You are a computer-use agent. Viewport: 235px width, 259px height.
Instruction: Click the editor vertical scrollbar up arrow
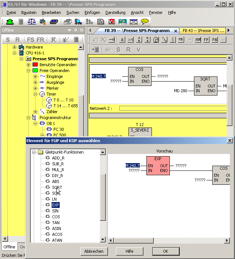(230, 58)
